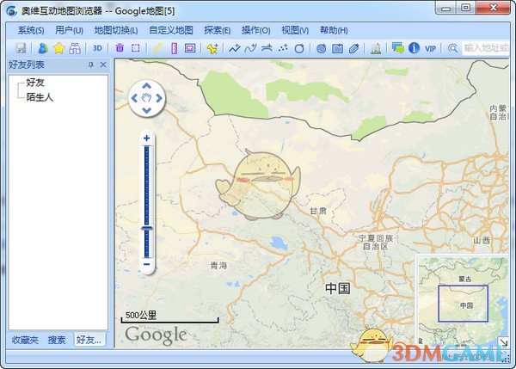516x369 pixels.
Task: Open the 用户(U) menu
Action: (69, 30)
